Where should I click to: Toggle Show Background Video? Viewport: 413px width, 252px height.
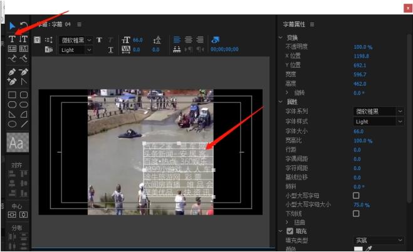tap(215, 40)
